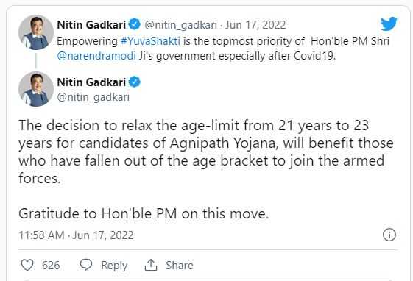Open the @narendramodi mention link
The height and width of the screenshot is (281, 413).
point(96,56)
